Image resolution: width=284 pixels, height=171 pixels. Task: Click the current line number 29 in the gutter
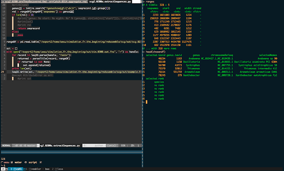pos(3,72)
